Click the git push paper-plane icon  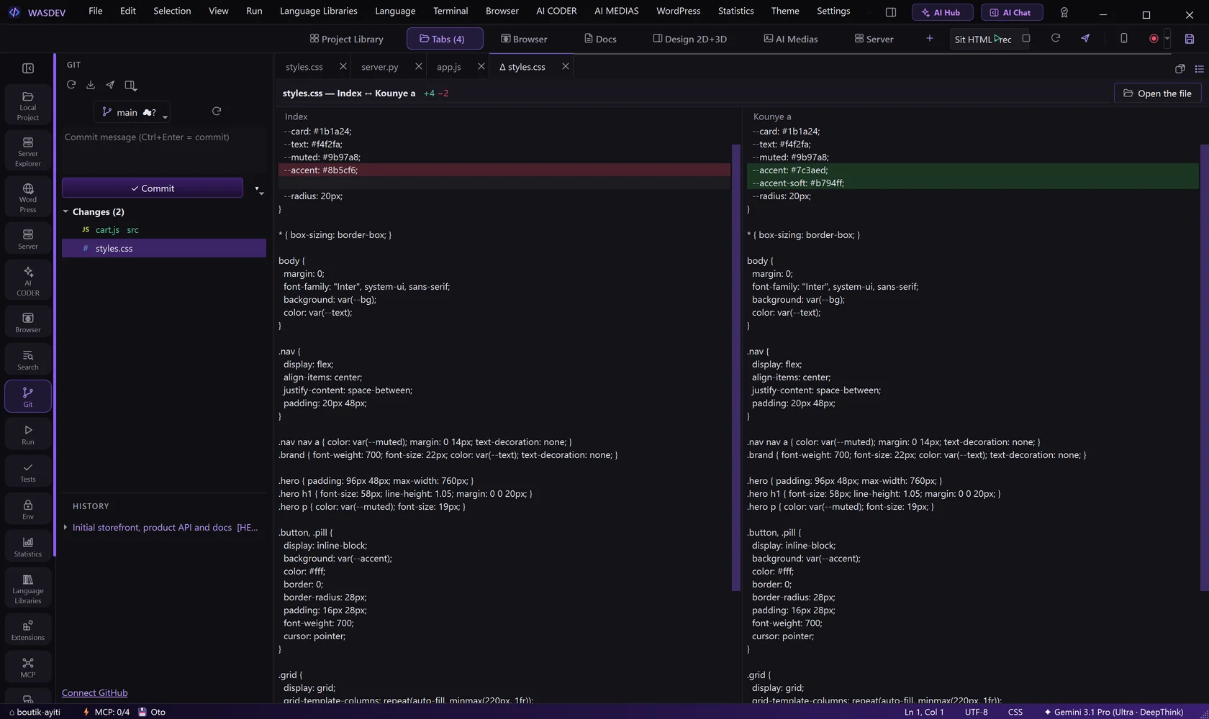pyautogui.click(x=110, y=85)
